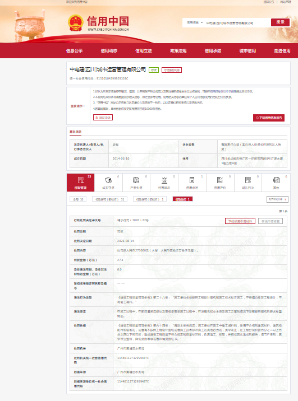Click the 违法行为类型 description text
This screenshot has height=401, width=298.
click(200, 300)
